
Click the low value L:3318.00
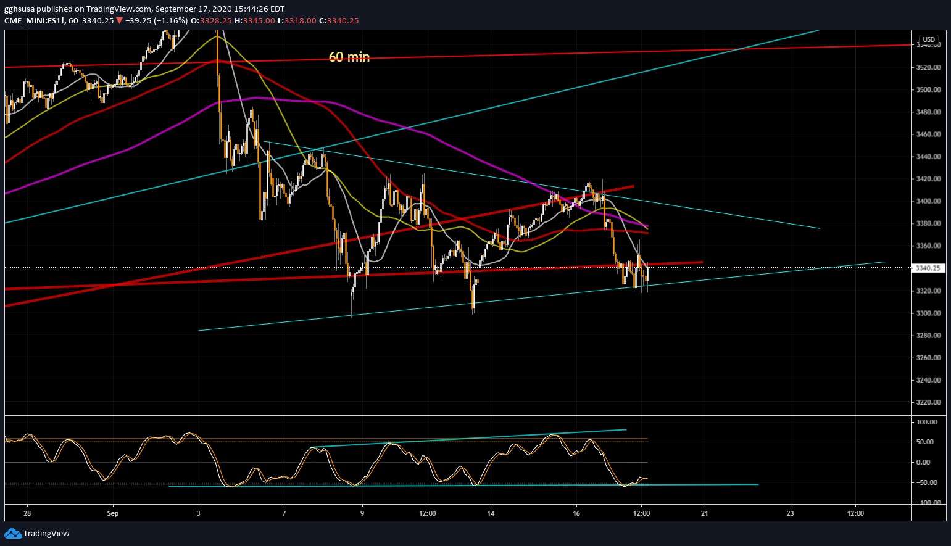297,20
